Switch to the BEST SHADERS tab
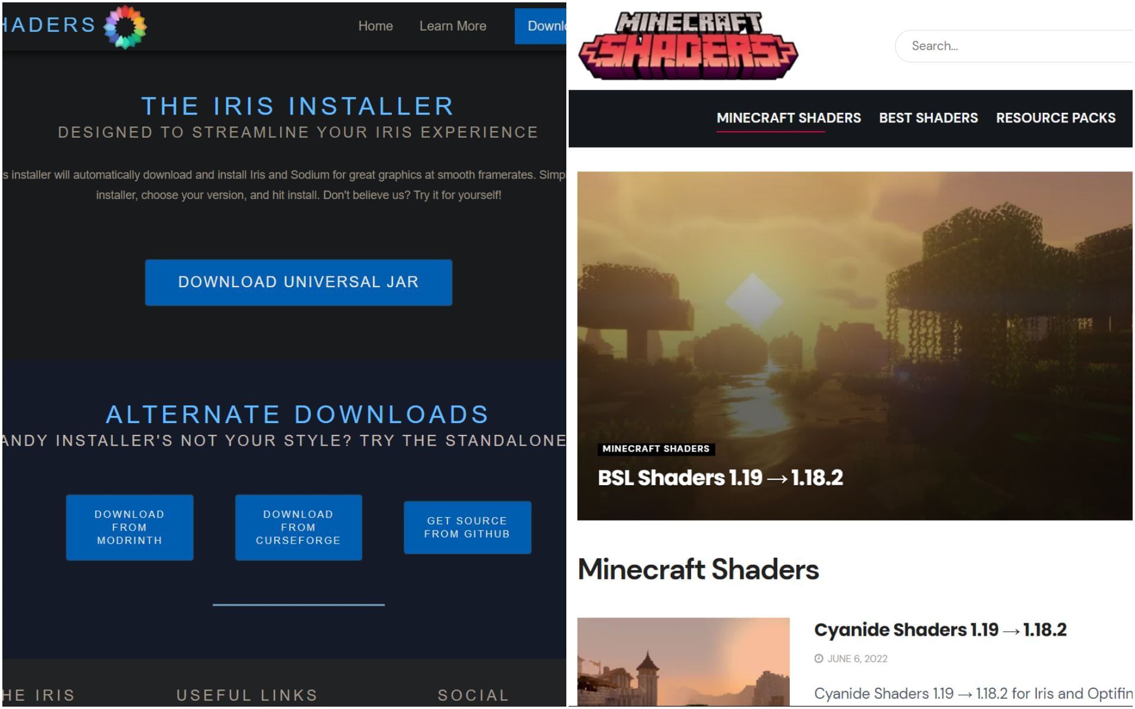 click(928, 118)
